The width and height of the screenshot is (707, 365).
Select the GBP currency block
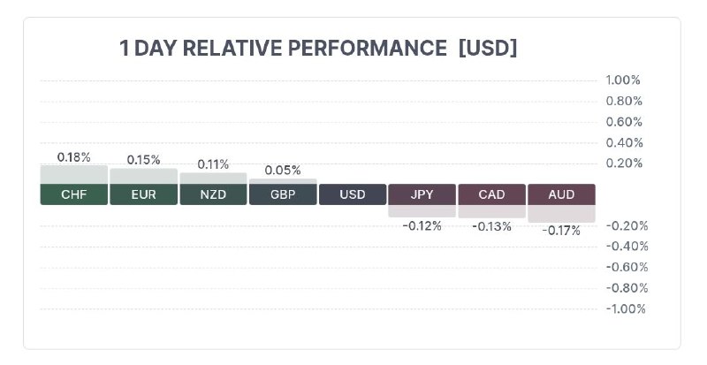coord(283,194)
